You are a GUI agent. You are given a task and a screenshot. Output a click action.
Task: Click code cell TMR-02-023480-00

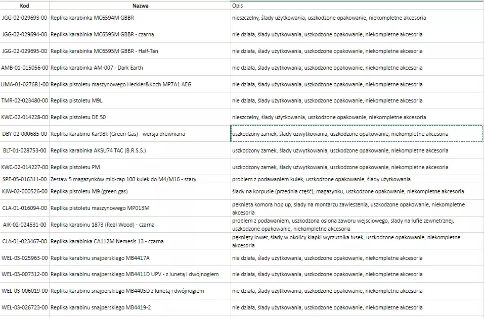tap(24, 100)
